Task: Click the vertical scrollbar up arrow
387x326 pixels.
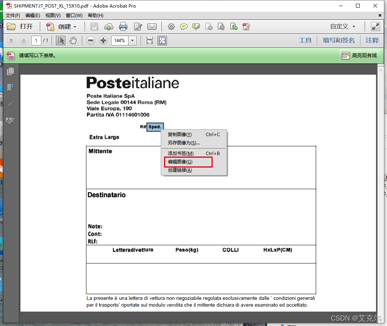Action: click(x=381, y=71)
